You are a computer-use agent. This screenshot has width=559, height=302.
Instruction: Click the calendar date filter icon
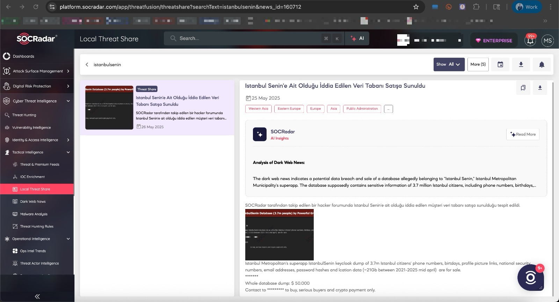pos(500,64)
